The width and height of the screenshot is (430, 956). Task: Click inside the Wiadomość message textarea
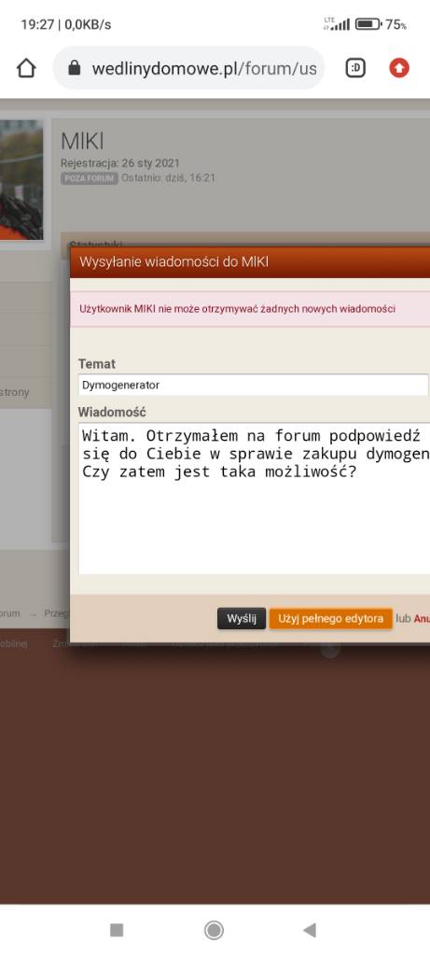click(254, 499)
